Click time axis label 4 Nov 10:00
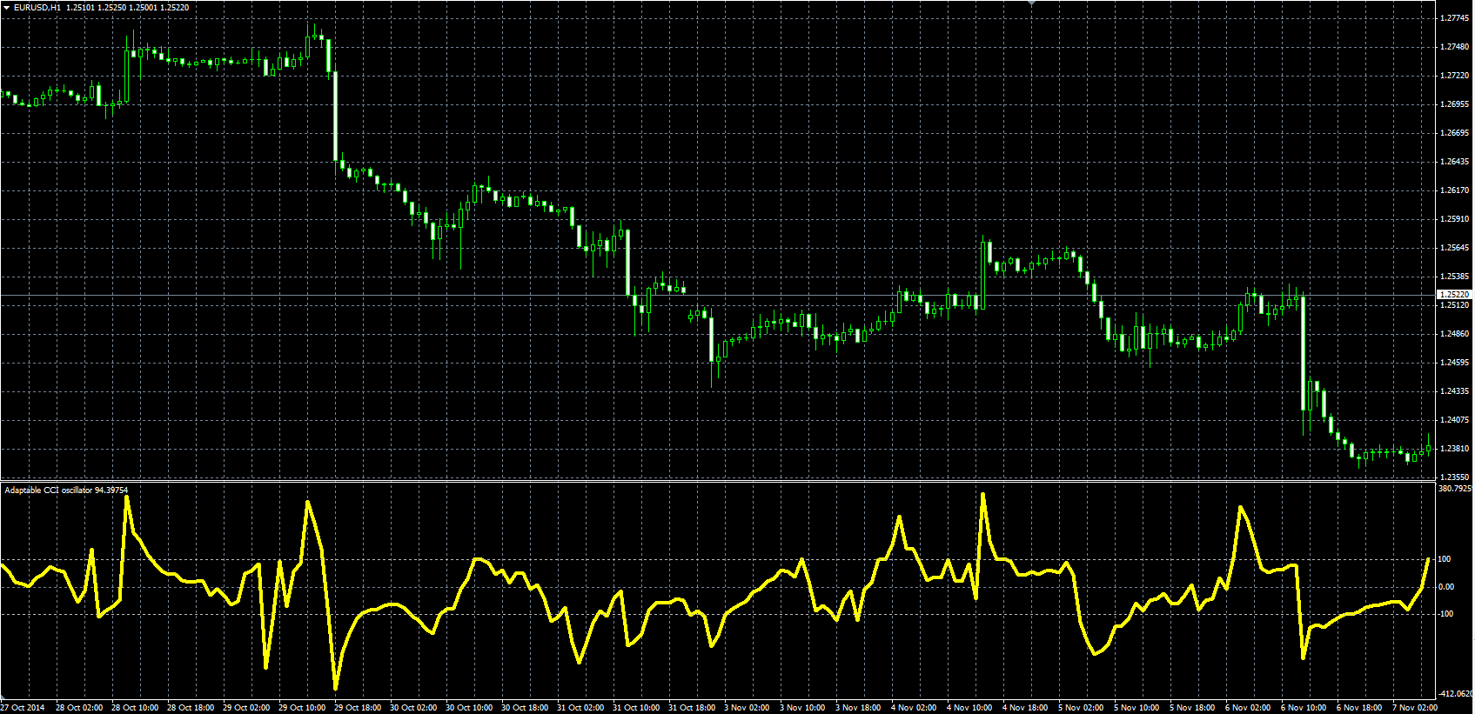Viewport: 1475px width, 714px height. click(969, 708)
